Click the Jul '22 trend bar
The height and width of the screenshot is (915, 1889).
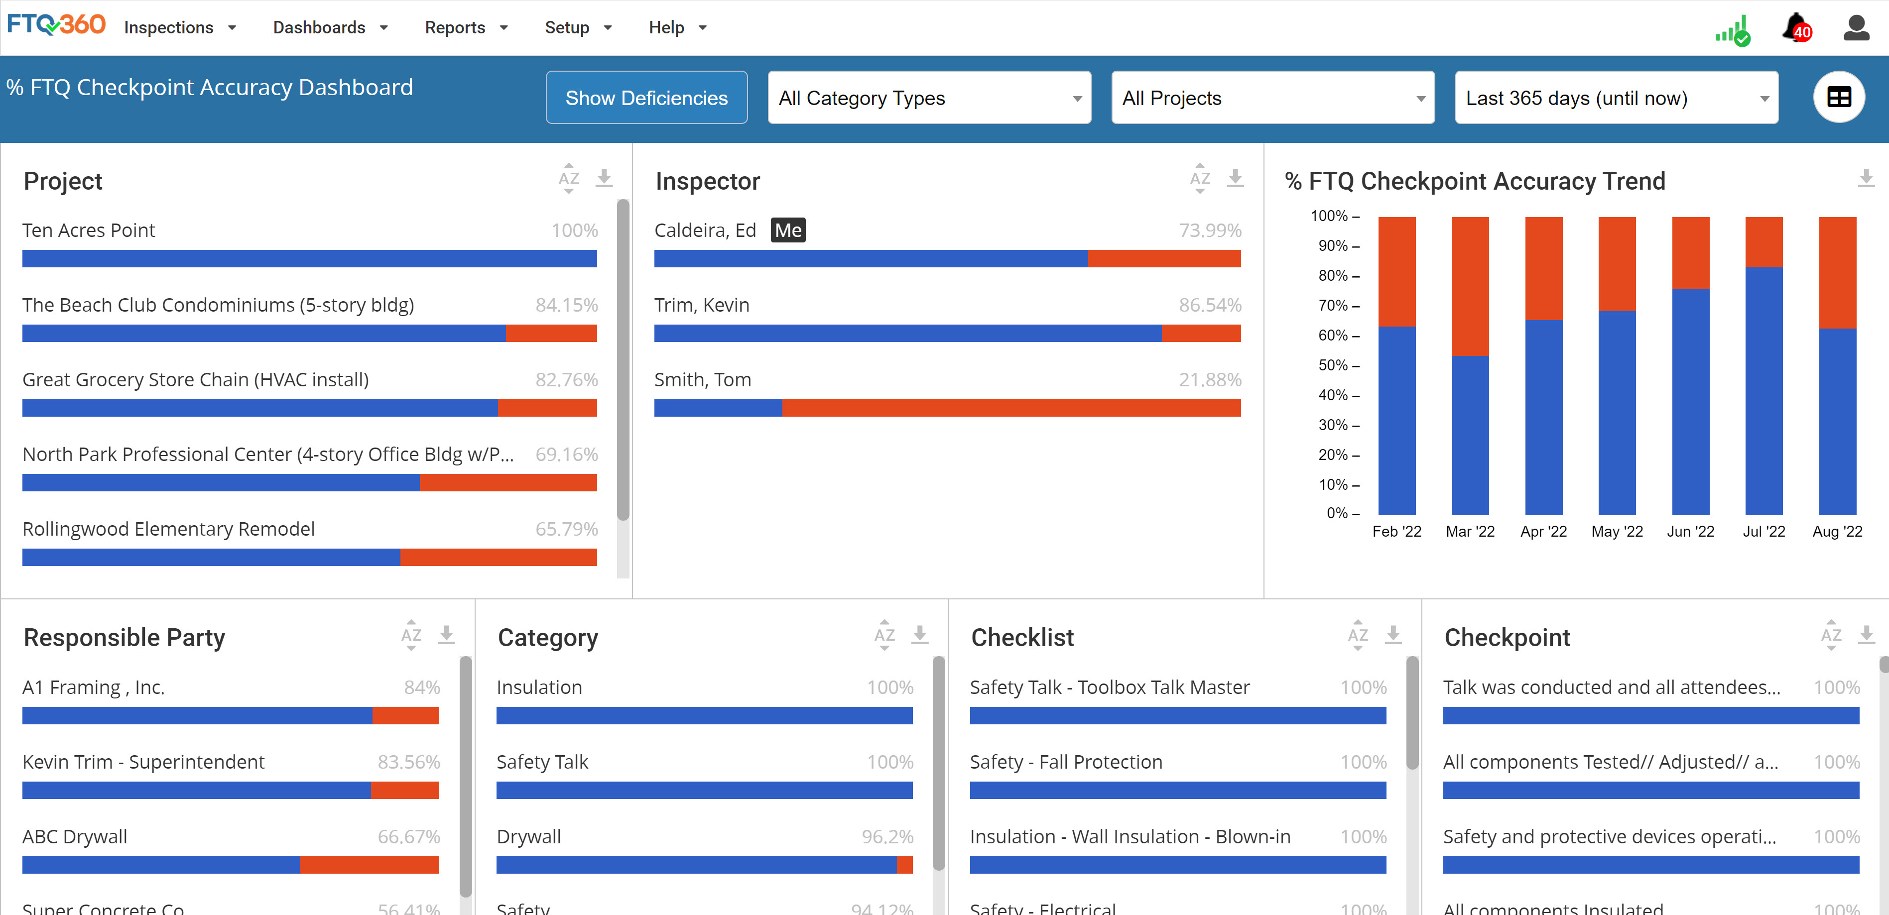point(1763,365)
